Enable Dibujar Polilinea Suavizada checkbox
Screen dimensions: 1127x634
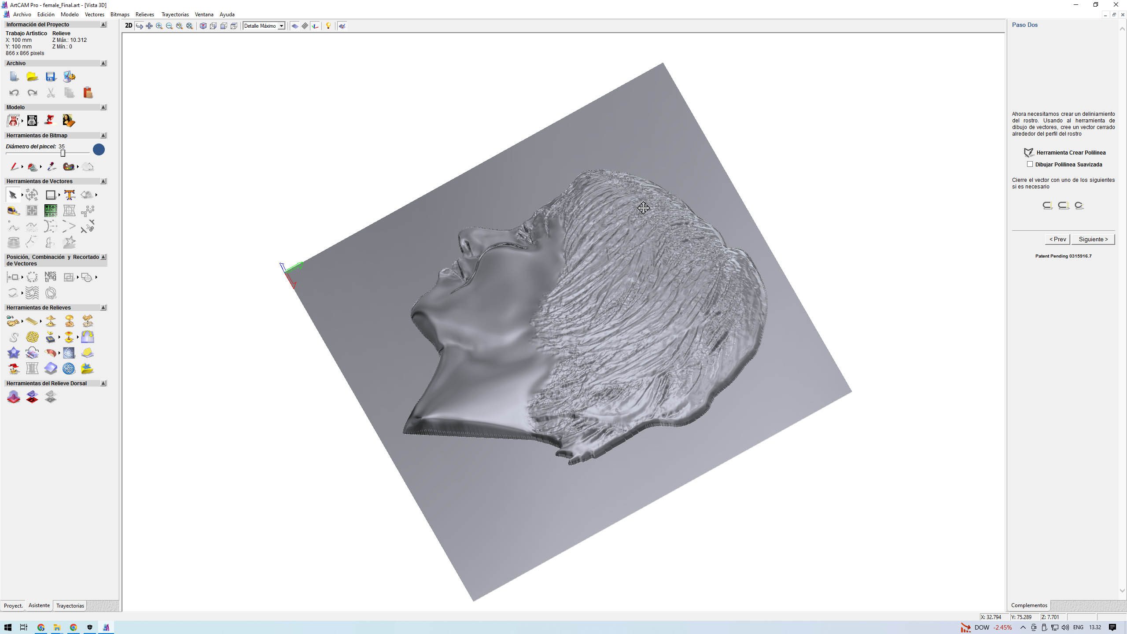pyautogui.click(x=1030, y=164)
